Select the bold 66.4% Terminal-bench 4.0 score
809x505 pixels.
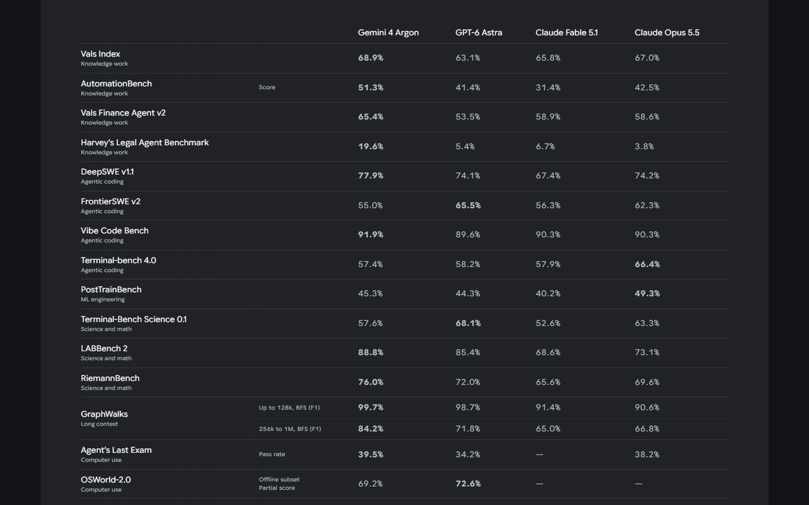(x=647, y=264)
